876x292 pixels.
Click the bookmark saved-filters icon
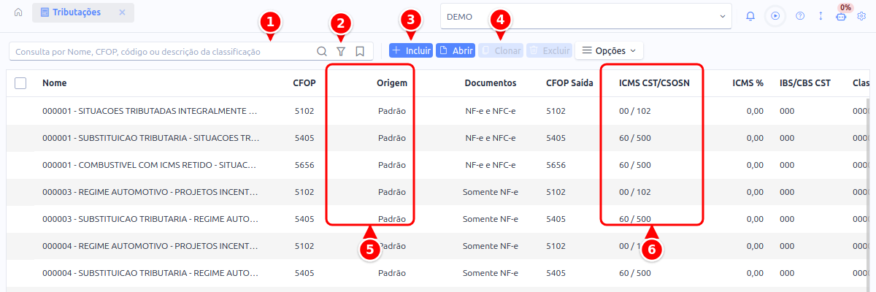tap(360, 52)
